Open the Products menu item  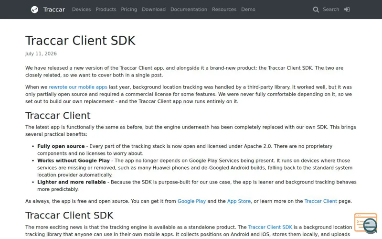106,10
